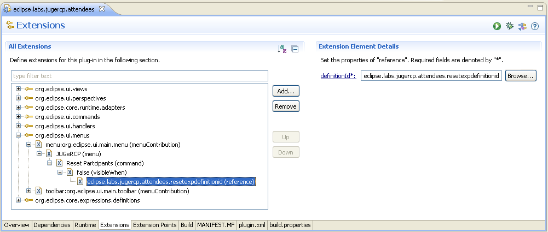Click the Browse... button for definitionId

coord(520,76)
